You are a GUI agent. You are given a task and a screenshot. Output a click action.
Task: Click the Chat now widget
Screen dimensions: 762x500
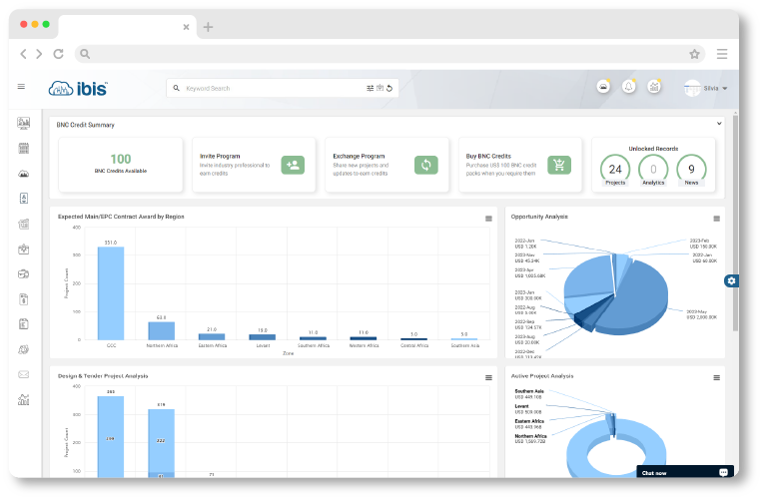[684, 472]
